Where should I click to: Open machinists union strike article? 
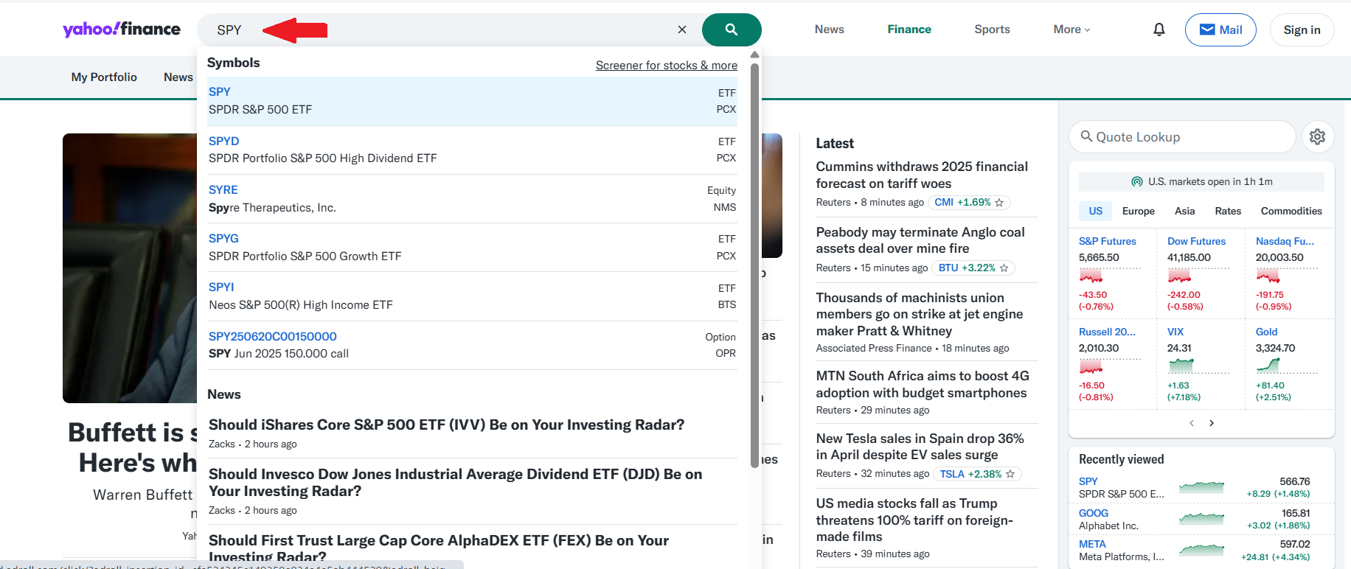(x=920, y=315)
